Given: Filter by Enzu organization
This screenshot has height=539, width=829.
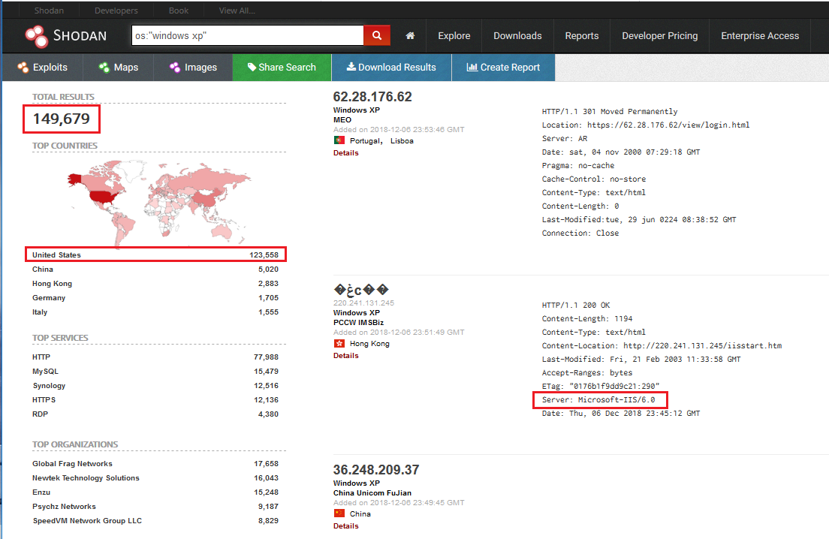Looking at the screenshot, I should (155, 492).
